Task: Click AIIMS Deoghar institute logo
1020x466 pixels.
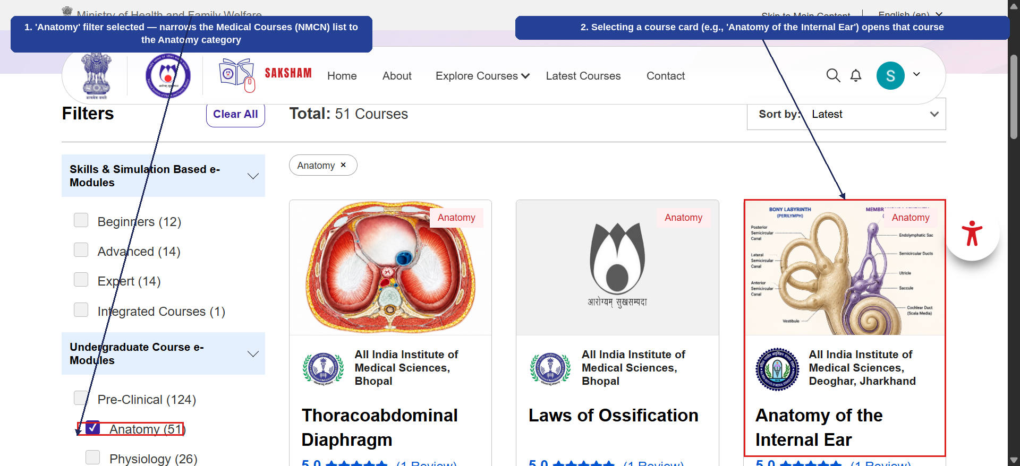Action: pyautogui.click(x=777, y=369)
